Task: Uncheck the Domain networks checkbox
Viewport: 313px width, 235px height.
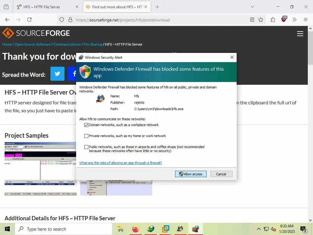Action: [x=86, y=125]
